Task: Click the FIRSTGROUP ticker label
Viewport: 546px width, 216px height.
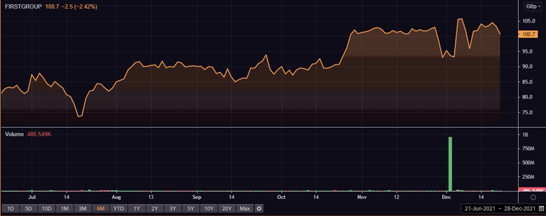Action: pyautogui.click(x=24, y=6)
